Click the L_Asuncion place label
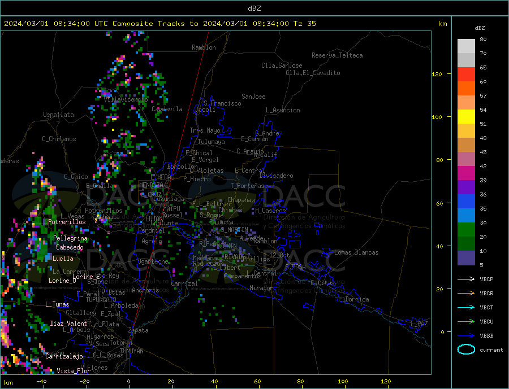The image size is (509, 389). point(283,110)
